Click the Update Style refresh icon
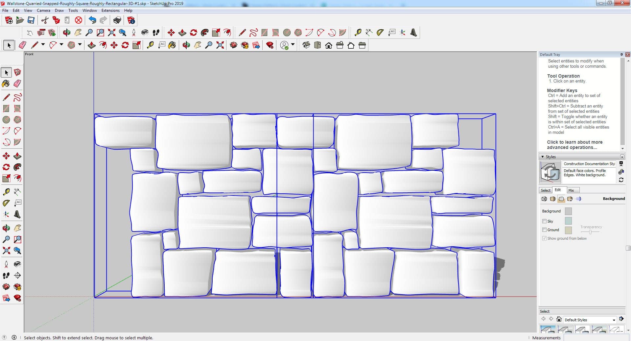The height and width of the screenshot is (341, 631). (621, 180)
